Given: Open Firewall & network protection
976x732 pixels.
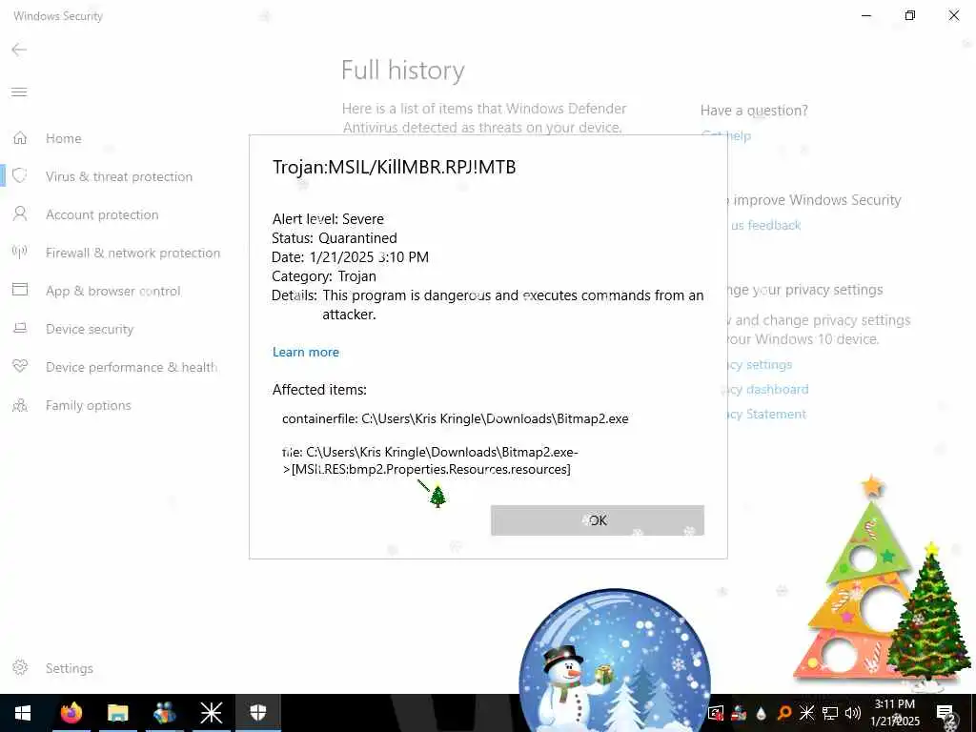Looking at the screenshot, I should coord(133,253).
